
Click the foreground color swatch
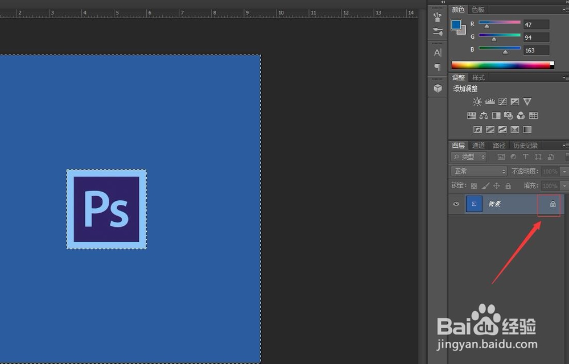[456, 24]
